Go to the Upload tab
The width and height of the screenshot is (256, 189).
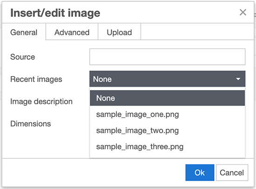tap(119, 32)
